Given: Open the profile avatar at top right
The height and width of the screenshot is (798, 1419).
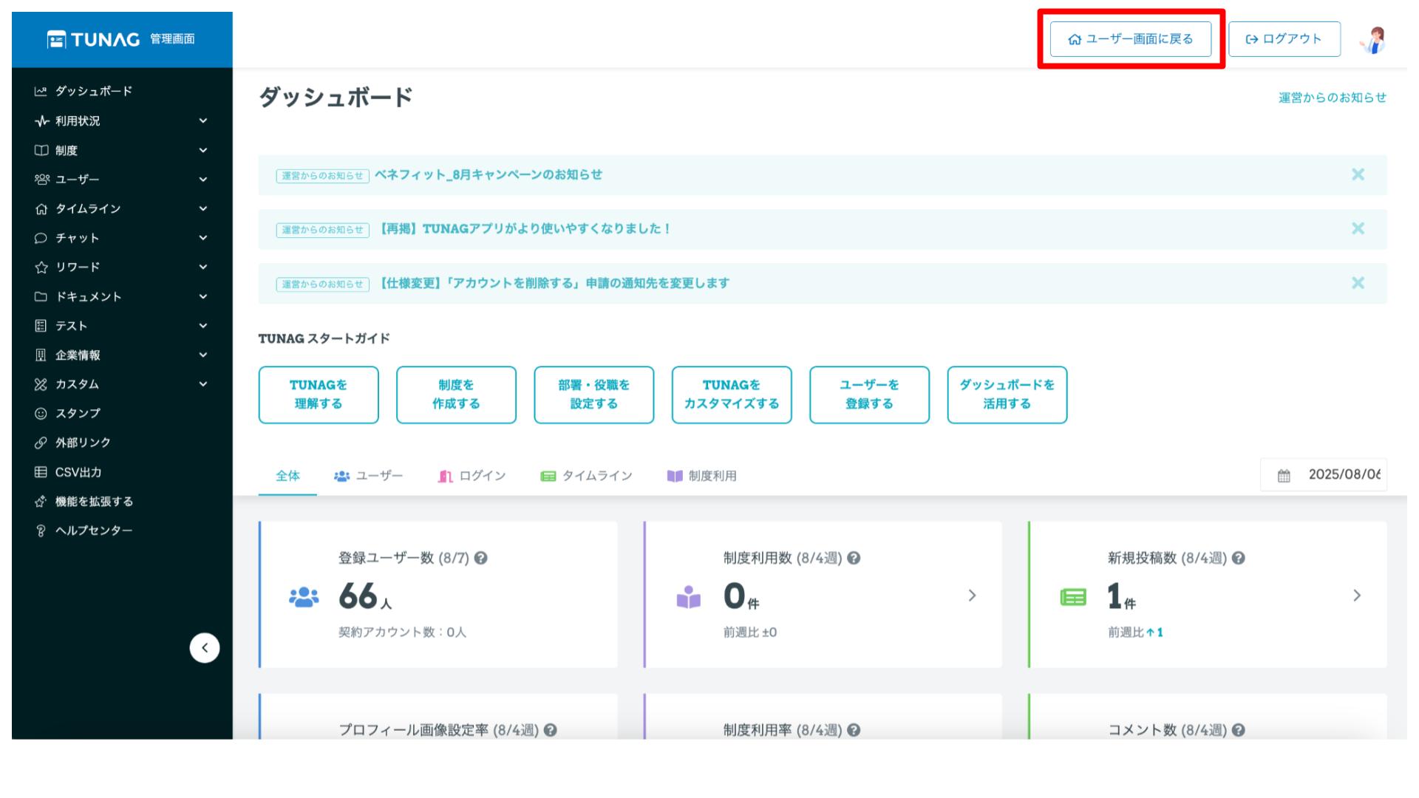Looking at the screenshot, I should [x=1373, y=40].
